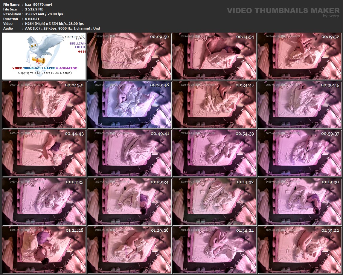Click the 00:54:39 thumbnail
Viewport: 343px width, 275px height.
214,153
